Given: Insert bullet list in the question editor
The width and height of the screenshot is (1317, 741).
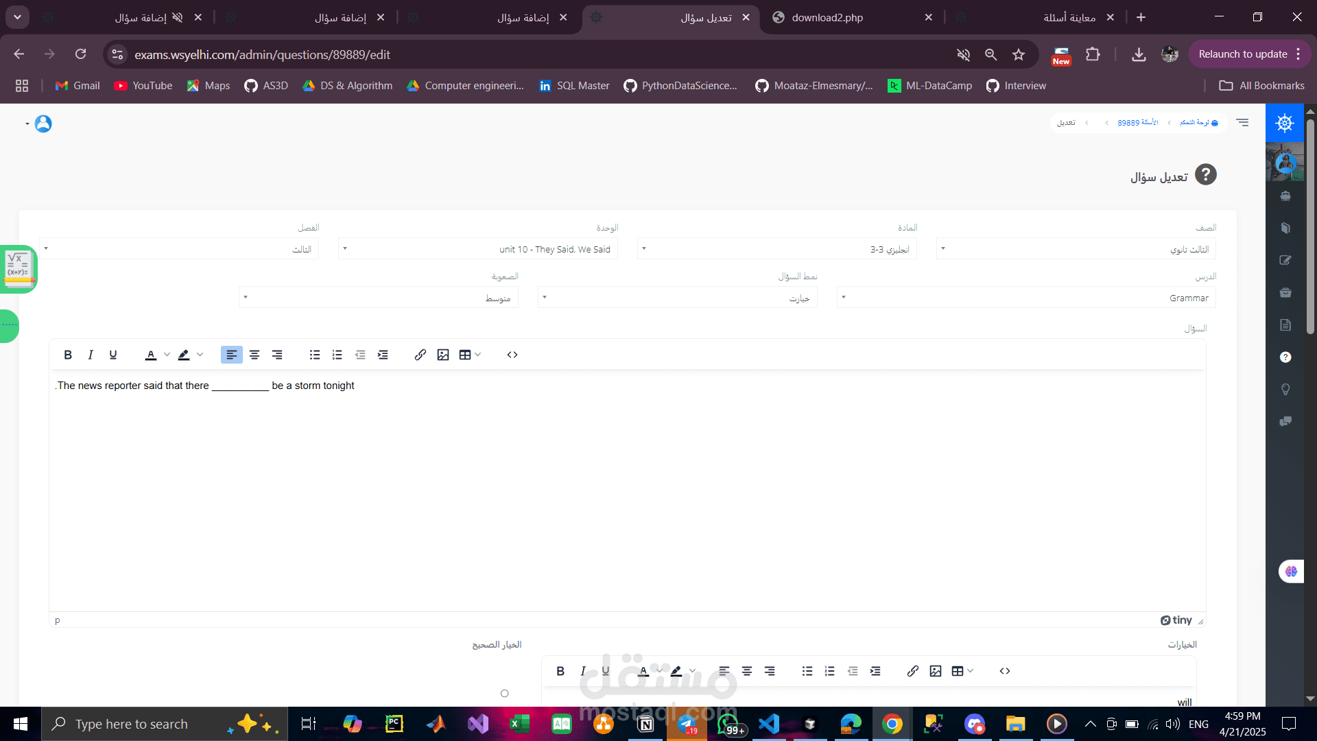Looking at the screenshot, I should pos(315,355).
